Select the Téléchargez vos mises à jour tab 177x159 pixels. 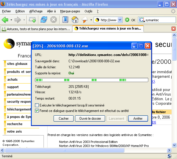click(108, 28)
